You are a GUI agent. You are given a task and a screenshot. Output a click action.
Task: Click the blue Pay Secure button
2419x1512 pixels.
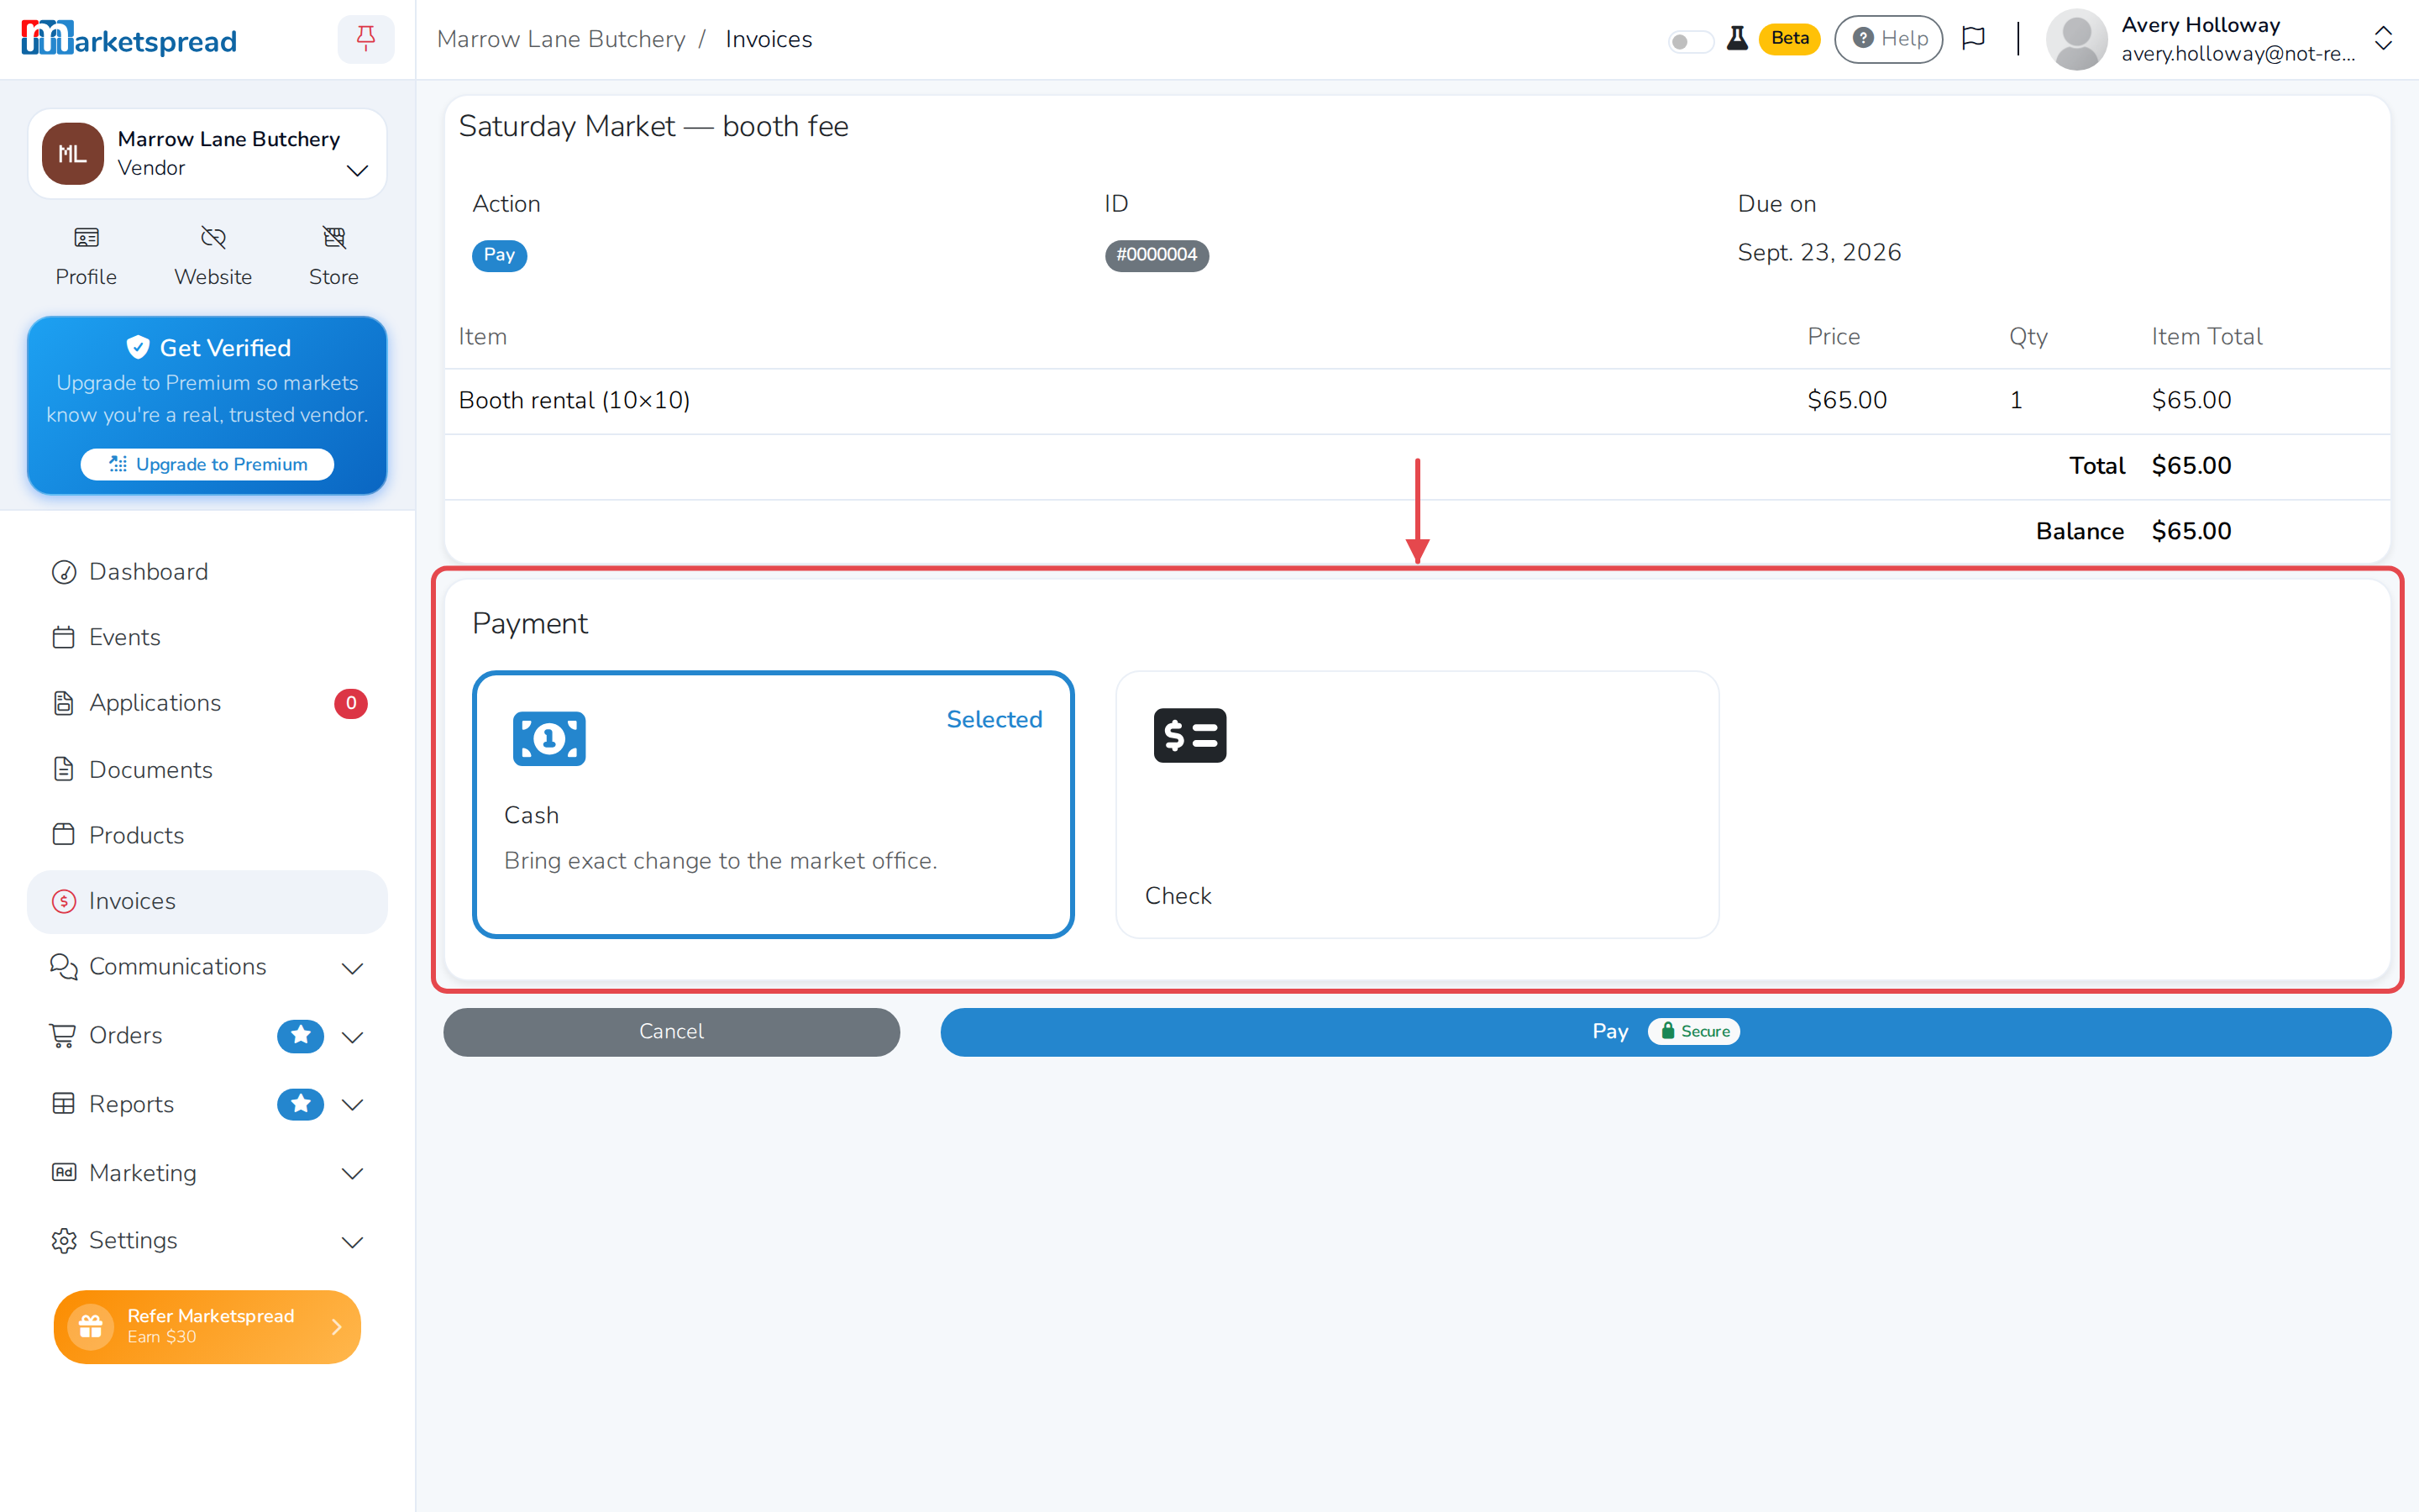[1666, 1031]
